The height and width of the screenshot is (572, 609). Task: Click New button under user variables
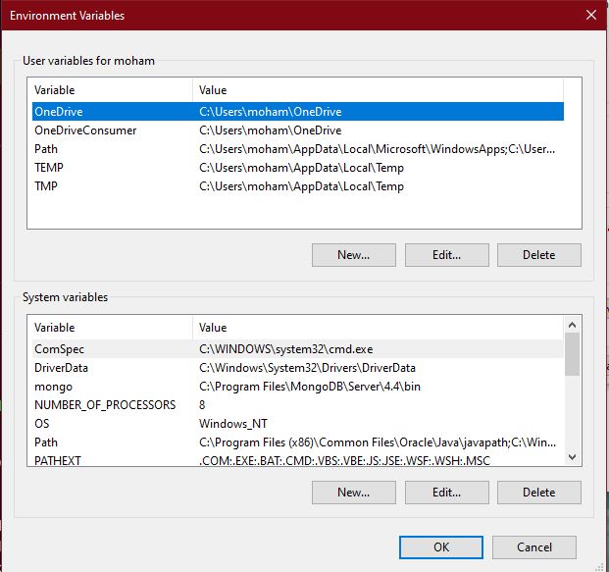[353, 255]
